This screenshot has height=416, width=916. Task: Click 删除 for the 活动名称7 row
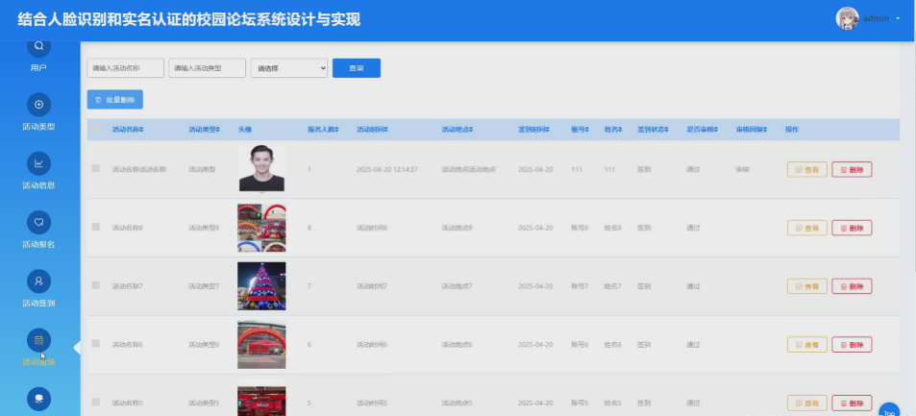pos(852,286)
